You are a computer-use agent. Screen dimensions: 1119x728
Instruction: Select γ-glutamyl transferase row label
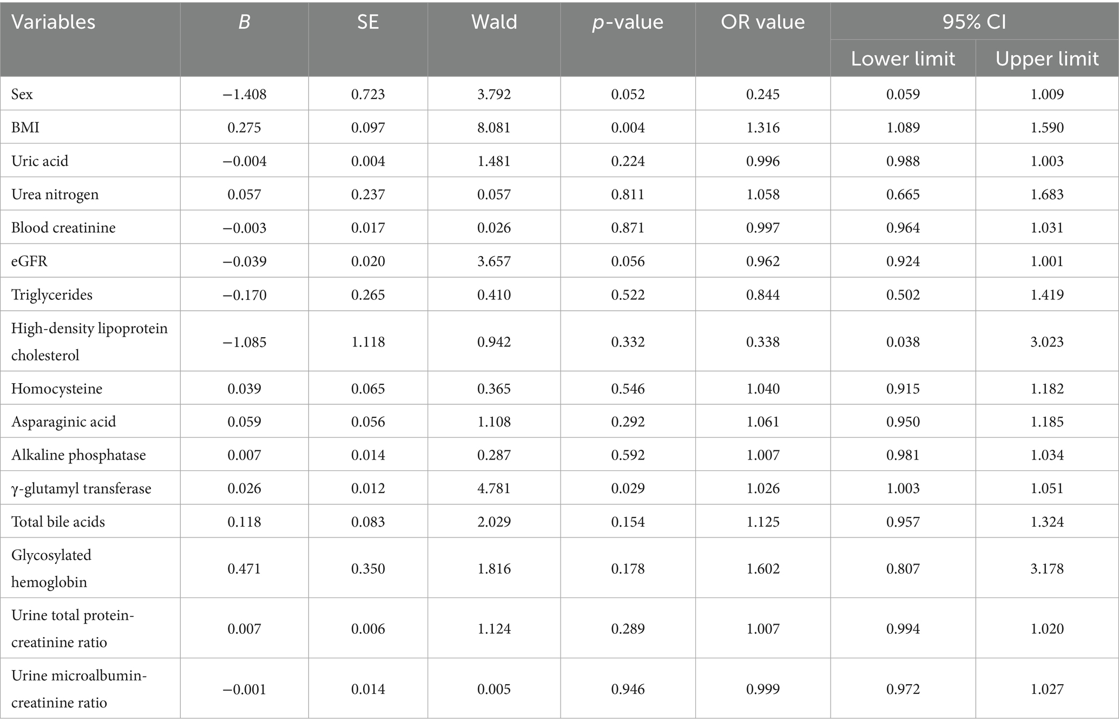click(81, 488)
